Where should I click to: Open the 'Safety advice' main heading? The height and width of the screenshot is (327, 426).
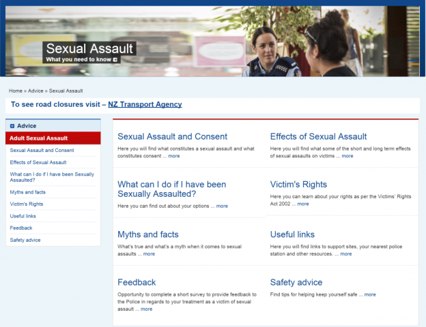pos(296,282)
